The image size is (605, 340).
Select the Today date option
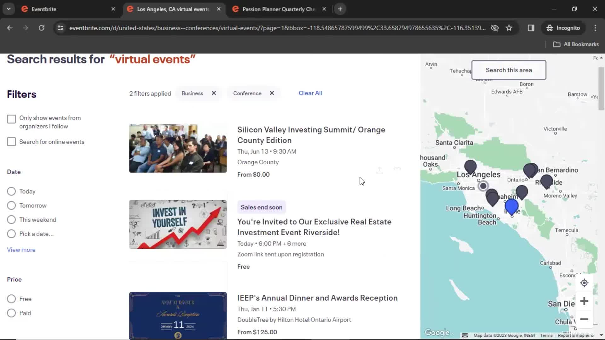tap(11, 191)
